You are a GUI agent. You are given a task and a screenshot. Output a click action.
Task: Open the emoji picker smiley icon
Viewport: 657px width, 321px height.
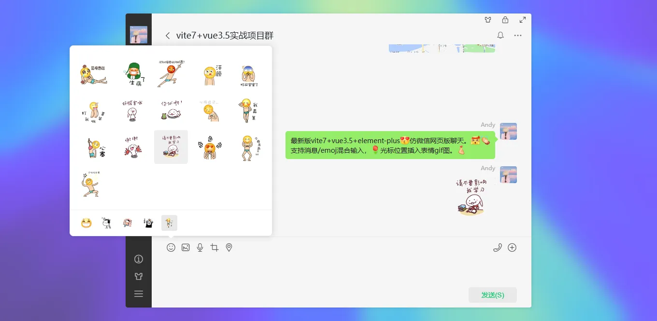(171, 247)
